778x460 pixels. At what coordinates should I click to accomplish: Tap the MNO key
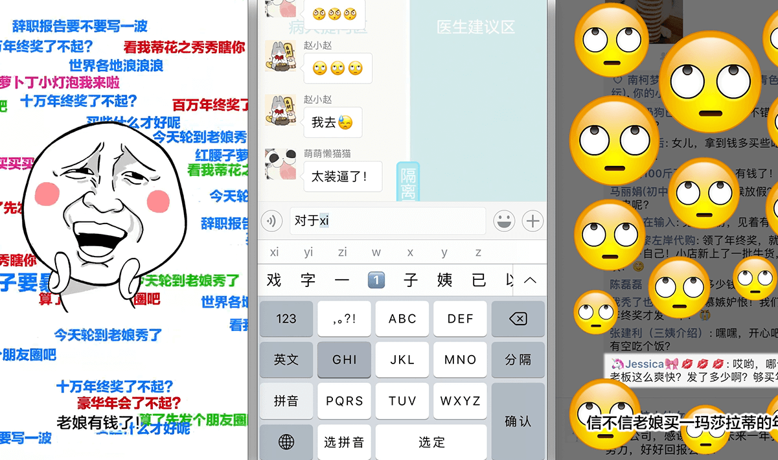[x=460, y=360]
